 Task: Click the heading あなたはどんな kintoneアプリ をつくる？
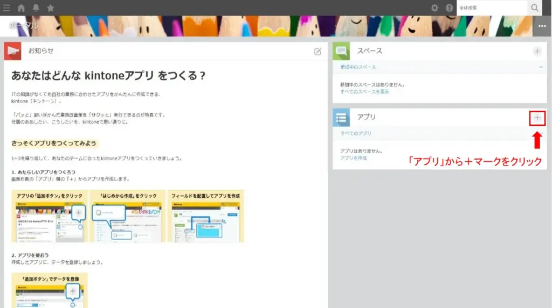(108, 75)
